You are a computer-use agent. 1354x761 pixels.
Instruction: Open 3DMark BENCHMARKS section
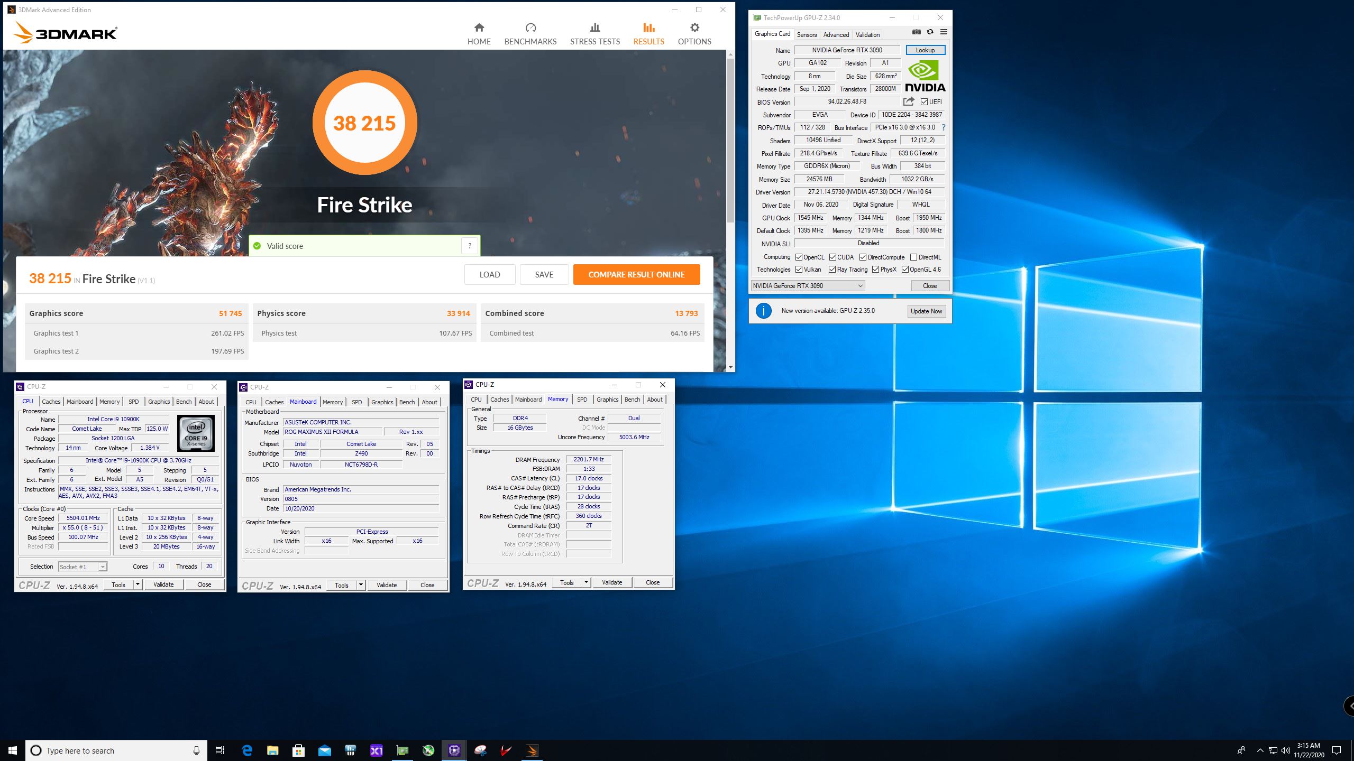530,34
